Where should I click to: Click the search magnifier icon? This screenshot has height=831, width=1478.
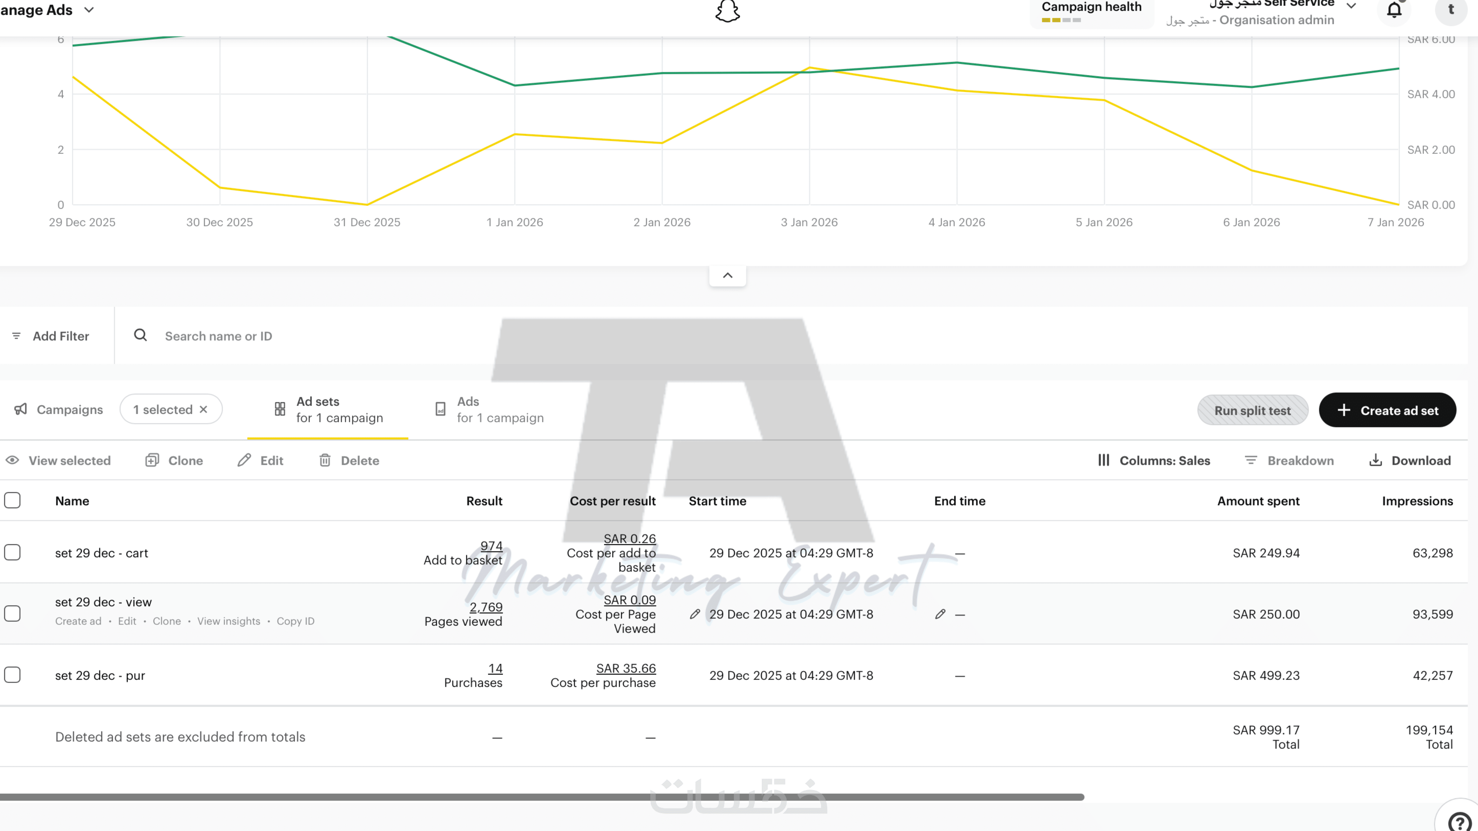pyautogui.click(x=141, y=335)
